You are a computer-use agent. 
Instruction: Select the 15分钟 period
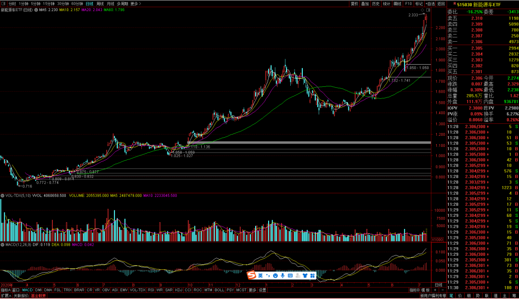click(49, 4)
